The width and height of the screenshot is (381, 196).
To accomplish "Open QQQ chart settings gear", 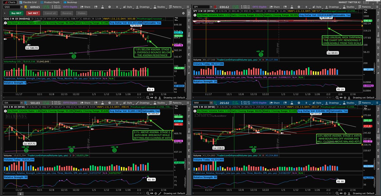I will pyautogui.click(x=110, y=7).
